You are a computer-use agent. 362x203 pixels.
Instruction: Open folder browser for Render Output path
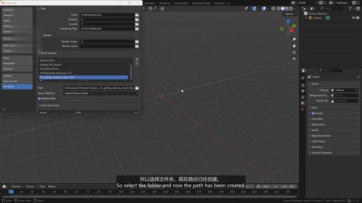point(137,42)
